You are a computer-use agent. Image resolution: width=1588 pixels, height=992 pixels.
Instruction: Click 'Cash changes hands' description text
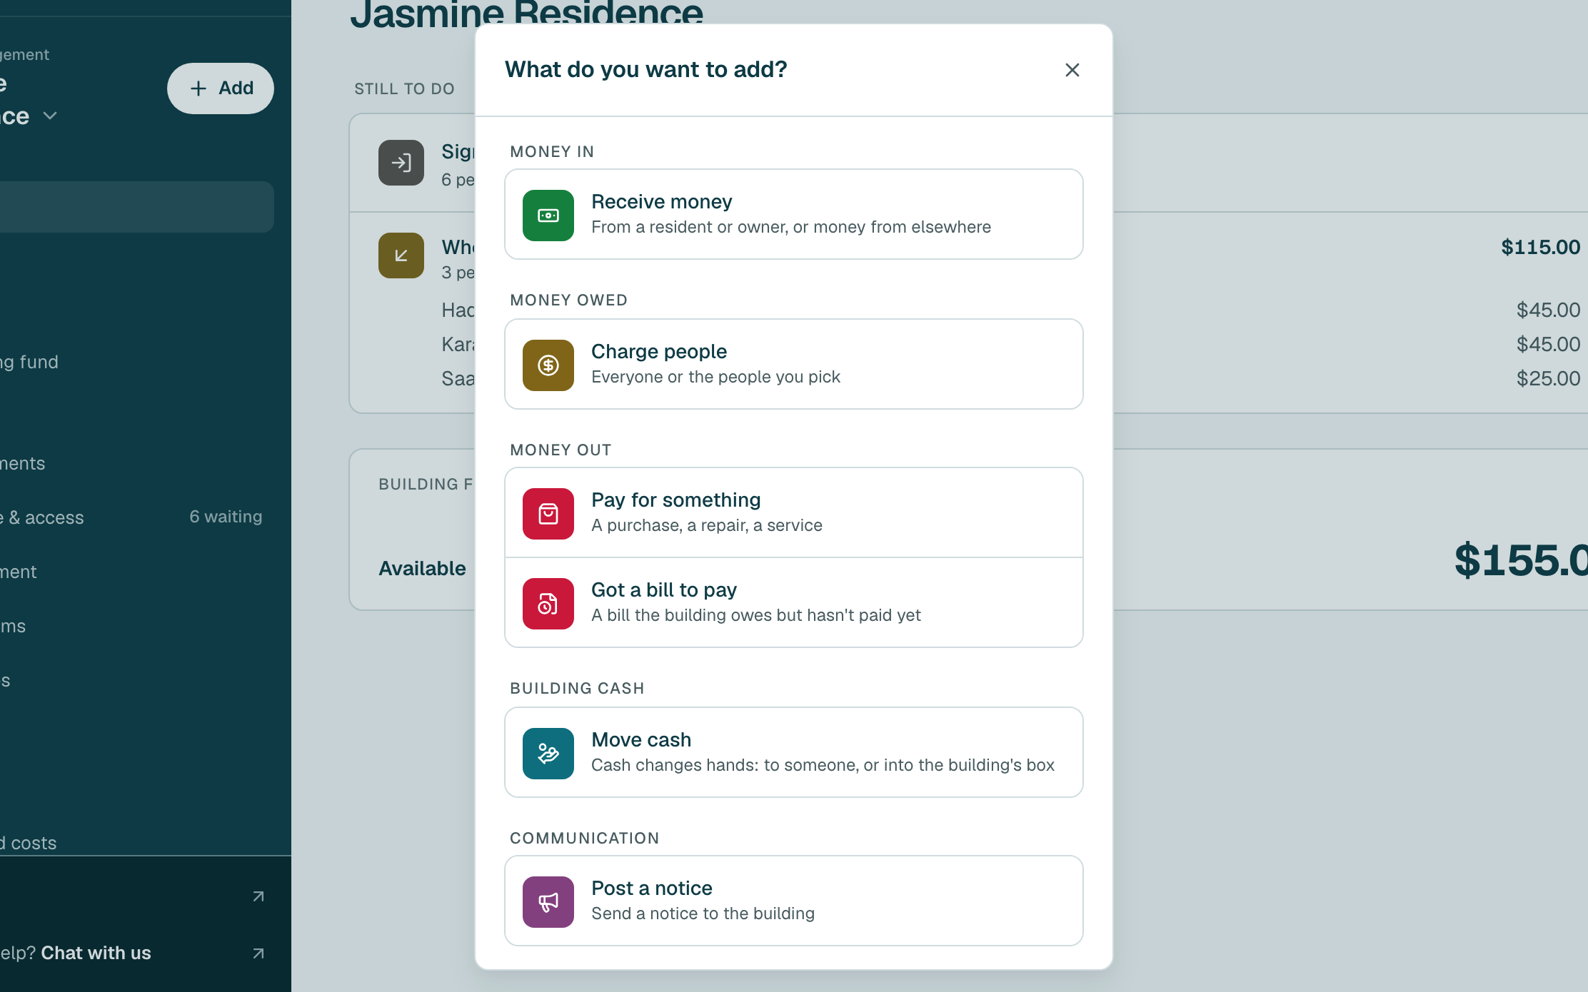pos(823,765)
